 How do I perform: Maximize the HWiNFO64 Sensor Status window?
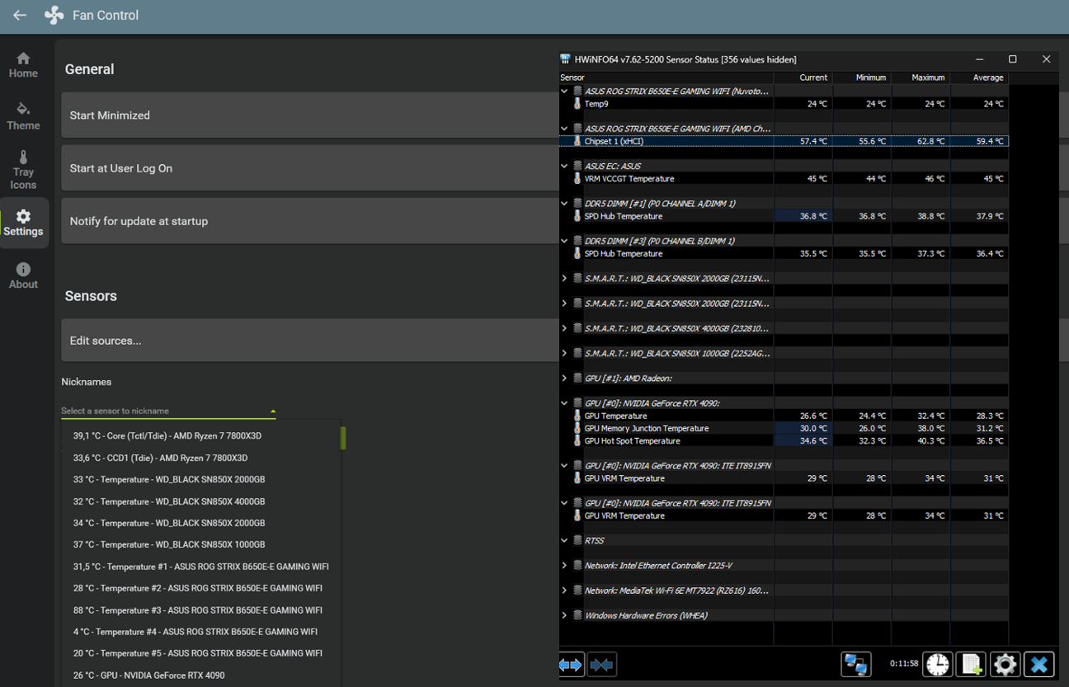tap(1012, 59)
